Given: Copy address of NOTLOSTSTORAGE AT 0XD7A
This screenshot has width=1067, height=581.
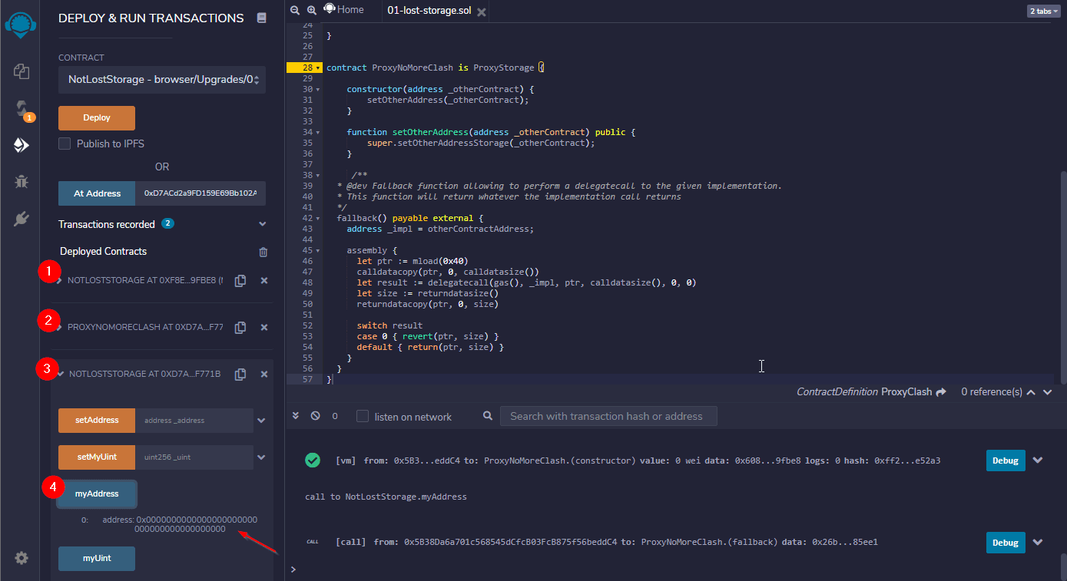Looking at the screenshot, I should coord(240,375).
